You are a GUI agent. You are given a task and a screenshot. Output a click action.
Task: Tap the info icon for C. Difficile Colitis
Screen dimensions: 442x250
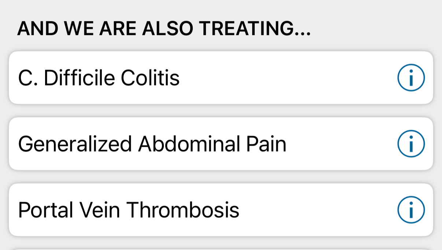411,78
